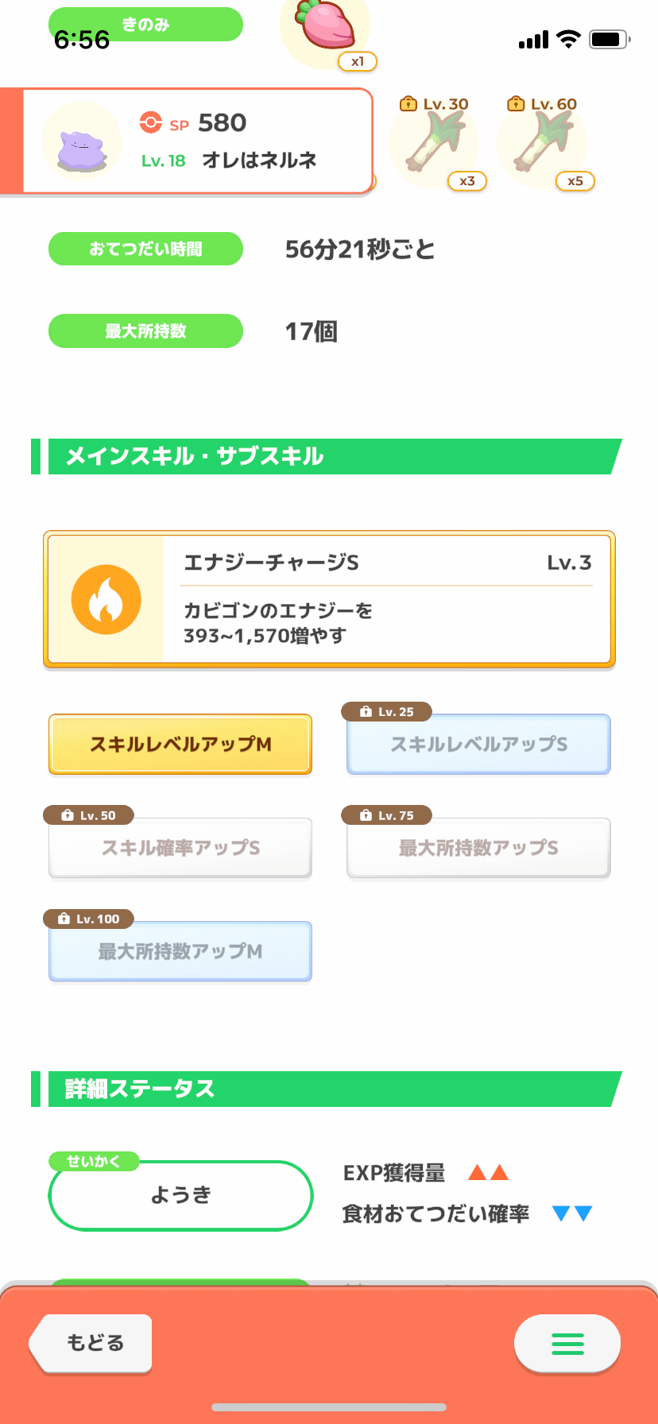
Task: Tap the きのみ green label
Action: click(145, 25)
